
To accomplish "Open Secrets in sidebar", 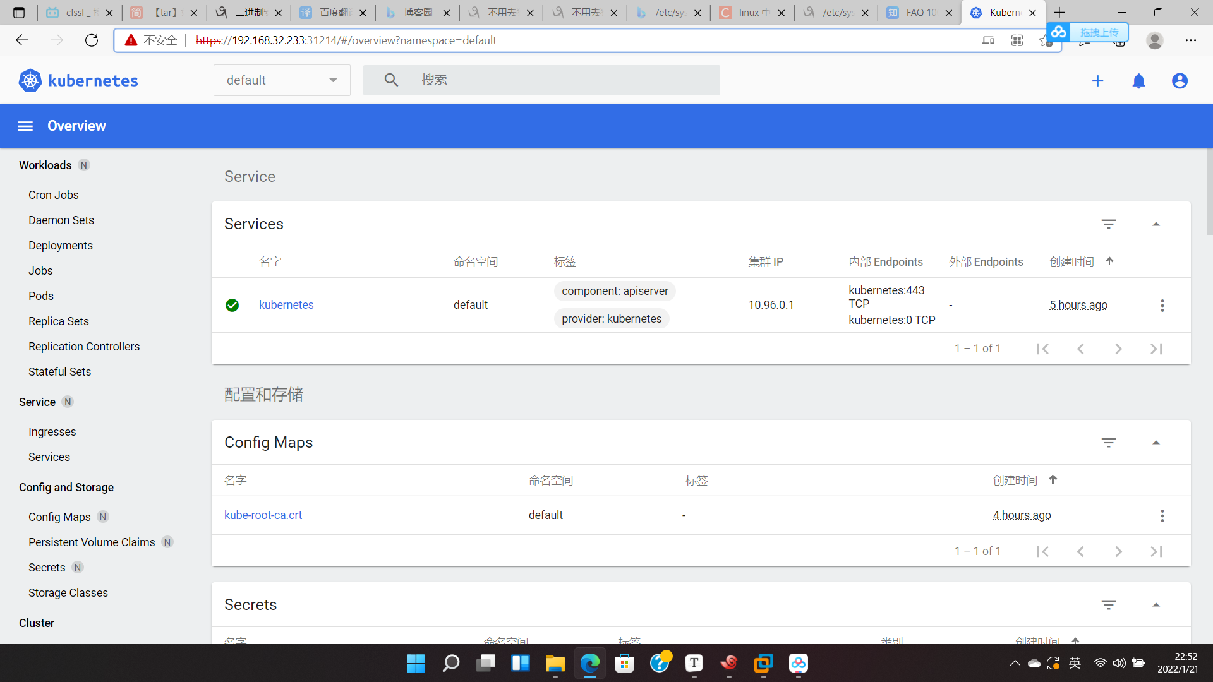I will pyautogui.click(x=47, y=568).
